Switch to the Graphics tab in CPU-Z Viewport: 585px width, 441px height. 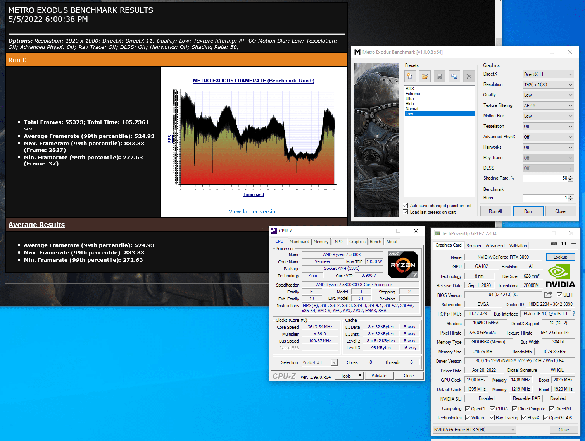coord(357,242)
